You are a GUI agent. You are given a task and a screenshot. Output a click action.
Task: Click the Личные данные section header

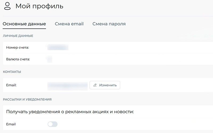click(18, 36)
